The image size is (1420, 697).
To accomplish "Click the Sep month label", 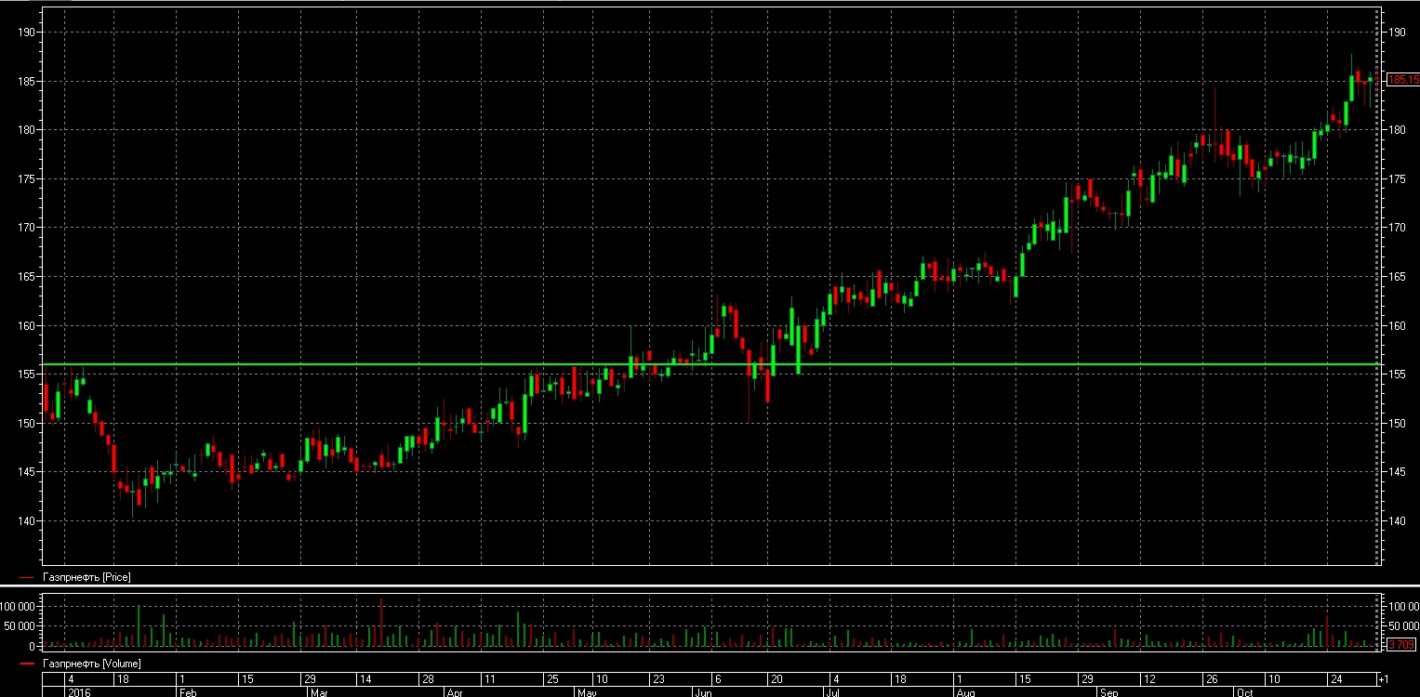I will [1108, 692].
